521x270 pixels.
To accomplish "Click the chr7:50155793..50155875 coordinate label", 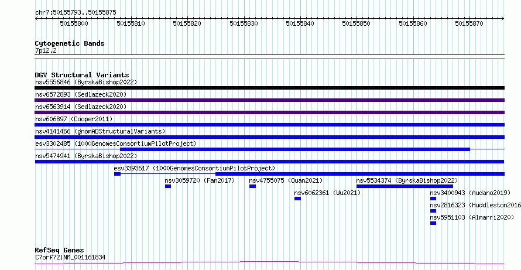I will click(x=76, y=13).
